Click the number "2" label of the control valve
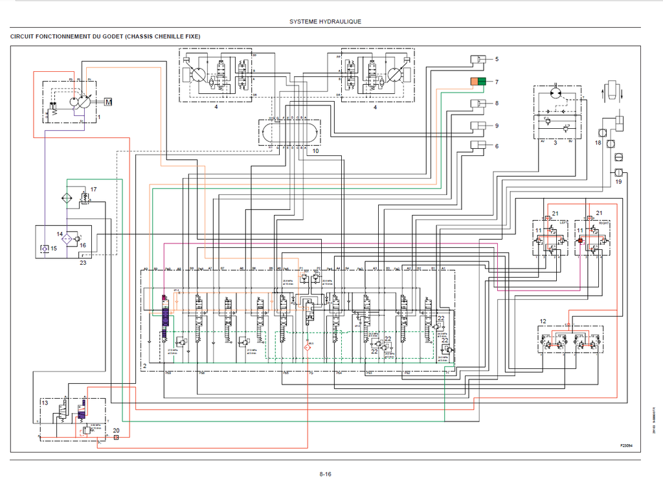Screen dimensions: 663x492 click(x=144, y=366)
